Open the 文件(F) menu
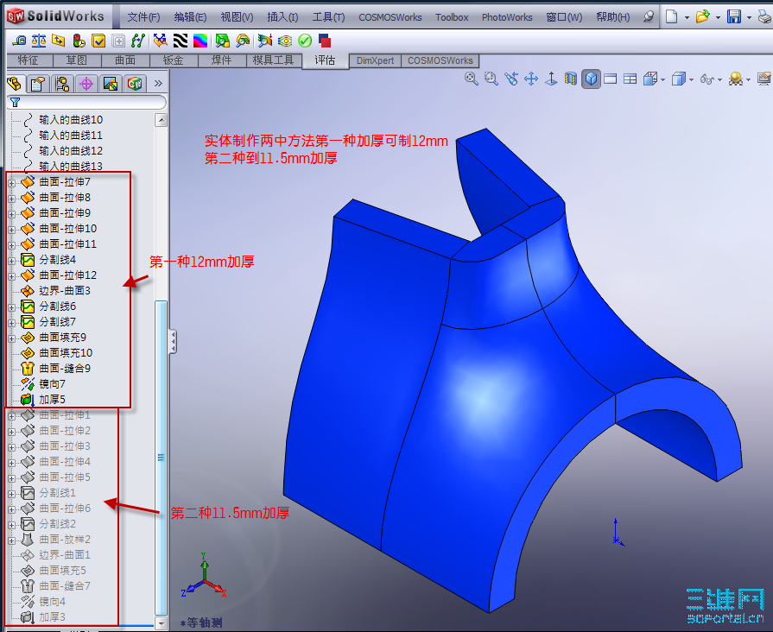This screenshot has width=773, height=632. click(x=143, y=17)
